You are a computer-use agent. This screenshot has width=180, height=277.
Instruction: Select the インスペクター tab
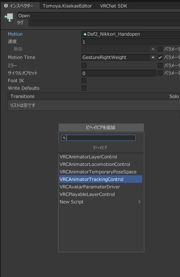(20, 6)
